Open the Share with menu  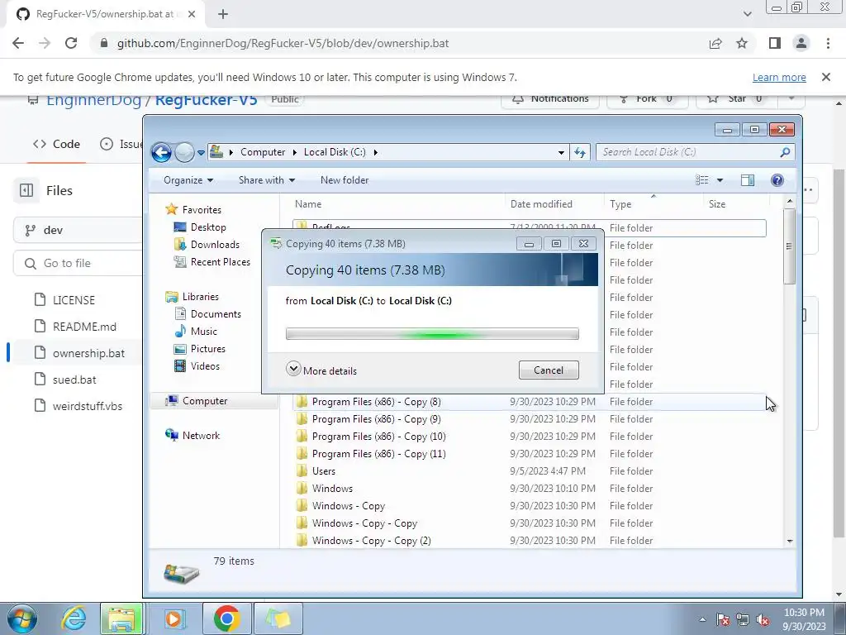[x=267, y=180]
